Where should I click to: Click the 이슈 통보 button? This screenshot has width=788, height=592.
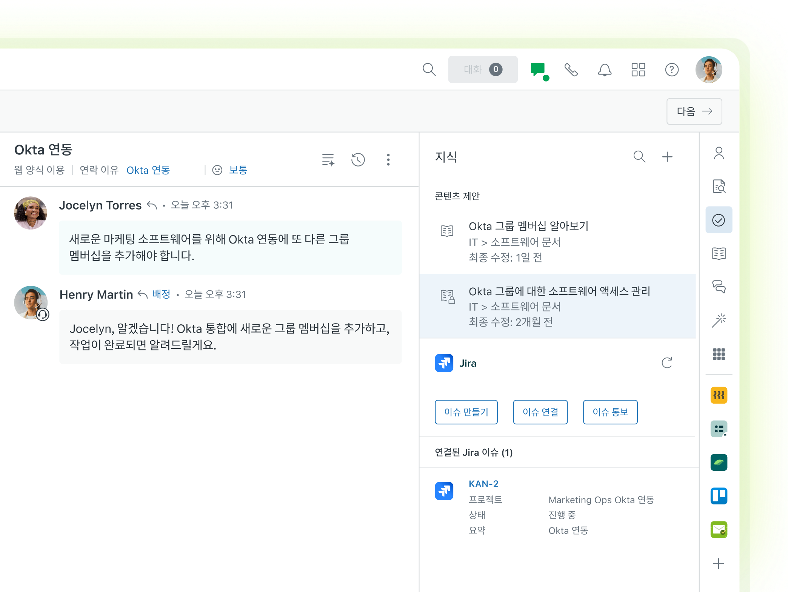610,412
